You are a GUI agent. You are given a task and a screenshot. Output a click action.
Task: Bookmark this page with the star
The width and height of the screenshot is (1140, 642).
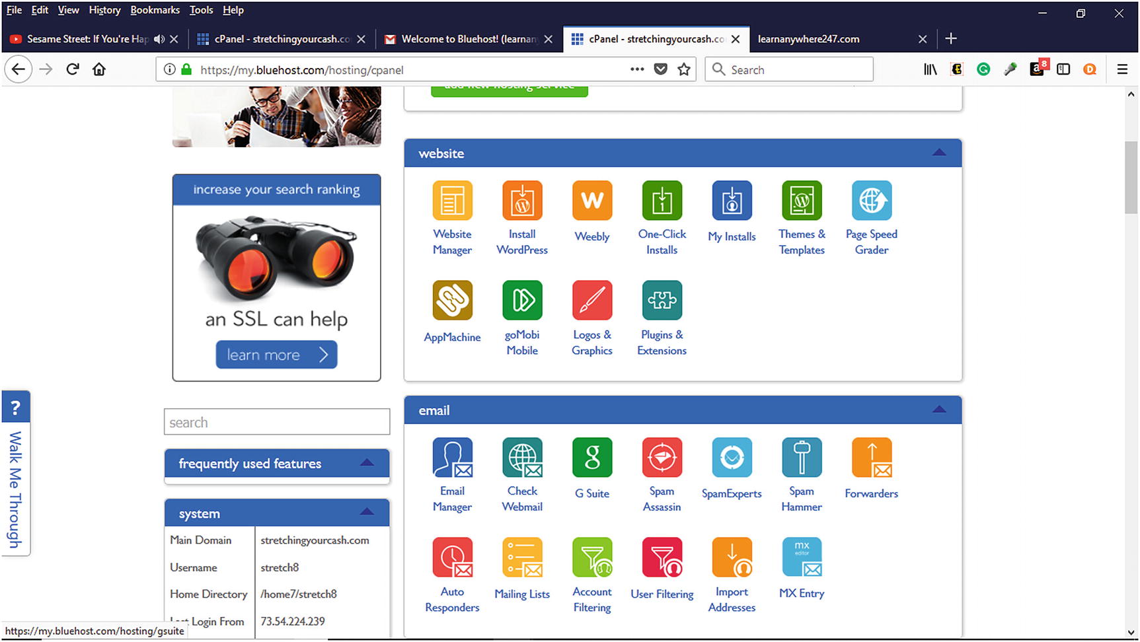coord(684,69)
